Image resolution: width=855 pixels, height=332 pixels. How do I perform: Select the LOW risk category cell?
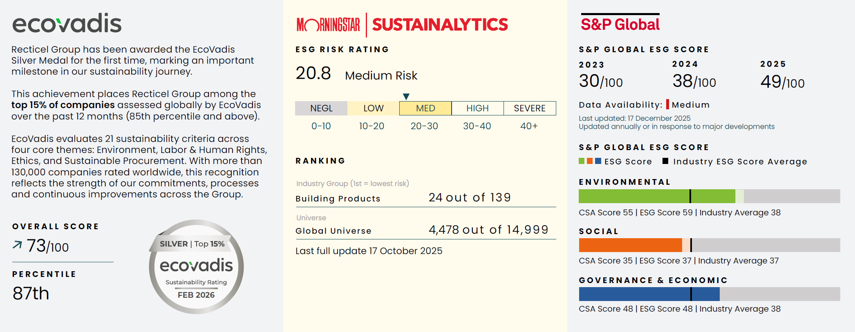coord(373,108)
